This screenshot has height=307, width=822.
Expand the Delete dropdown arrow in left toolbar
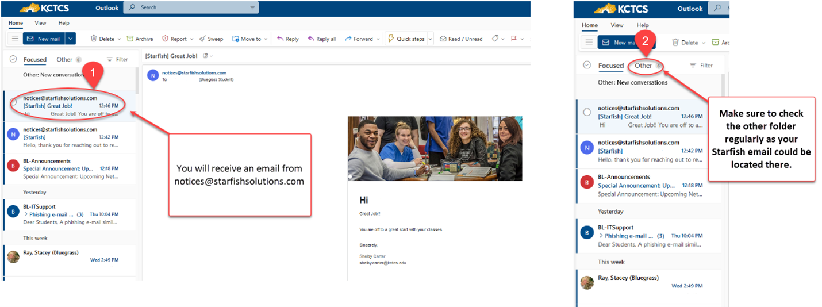click(119, 39)
